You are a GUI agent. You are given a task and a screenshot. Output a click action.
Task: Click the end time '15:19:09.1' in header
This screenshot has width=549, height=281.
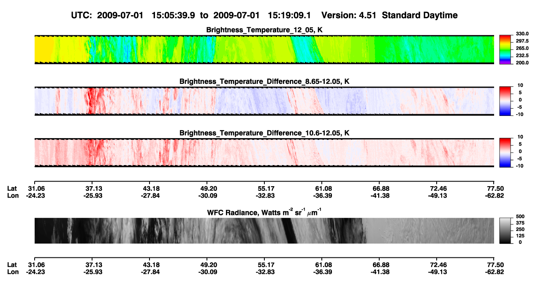(x=289, y=15)
